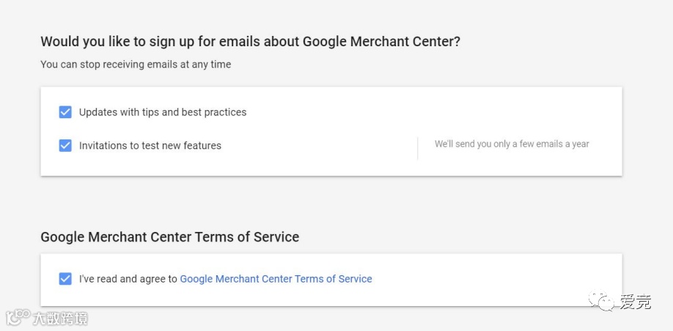
Task: Click the vertical divider in the email card
Action: click(x=418, y=148)
